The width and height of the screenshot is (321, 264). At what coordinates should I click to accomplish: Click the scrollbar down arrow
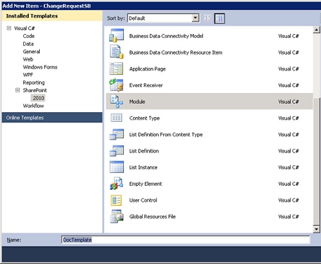pos(317,229)
